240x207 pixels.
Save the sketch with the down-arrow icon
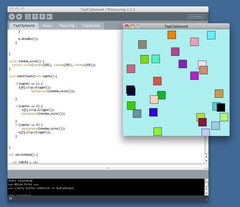click(x=42, y=17)
